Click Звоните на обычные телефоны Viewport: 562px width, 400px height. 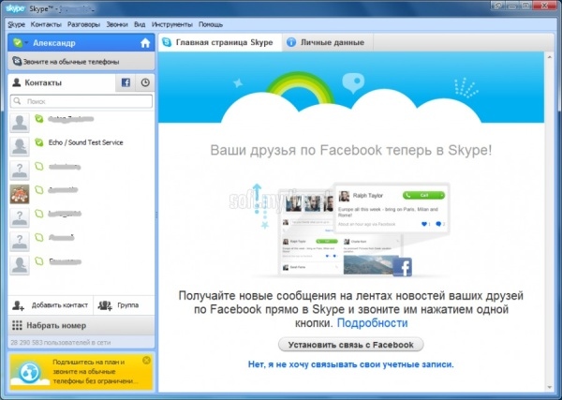pos(72,62)
